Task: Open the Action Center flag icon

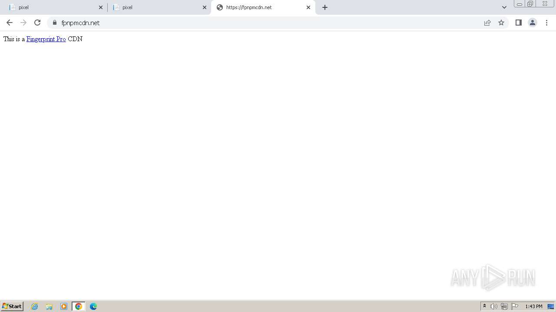Action: point(515,306)
